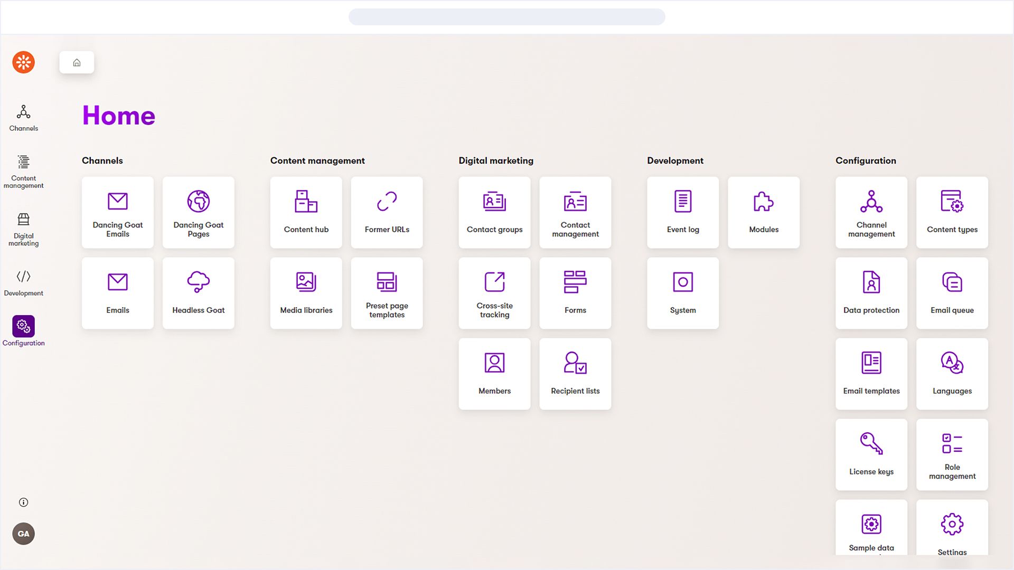1014x570 pixels.
Task: Open Cross-site tracking
Action: click(494, 293)
